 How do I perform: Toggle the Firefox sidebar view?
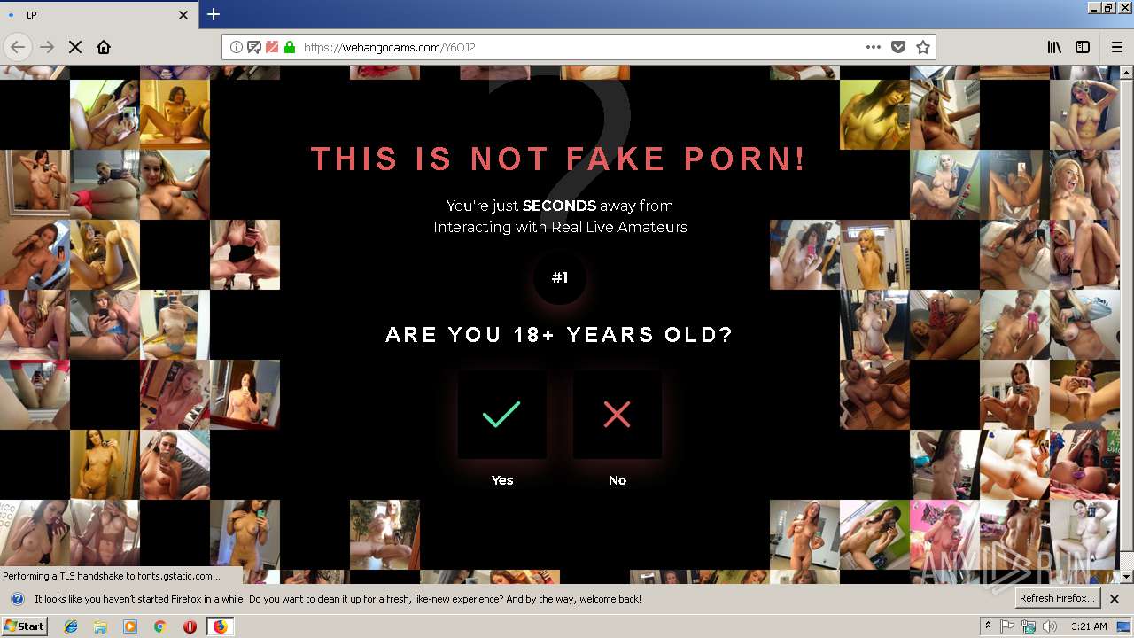click(1083, 47)
